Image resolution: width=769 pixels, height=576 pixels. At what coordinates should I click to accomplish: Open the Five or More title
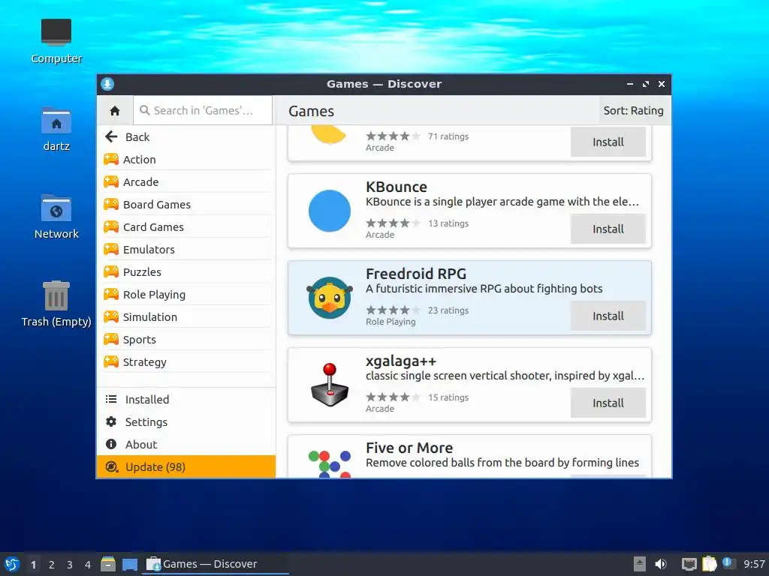point(409,448)
